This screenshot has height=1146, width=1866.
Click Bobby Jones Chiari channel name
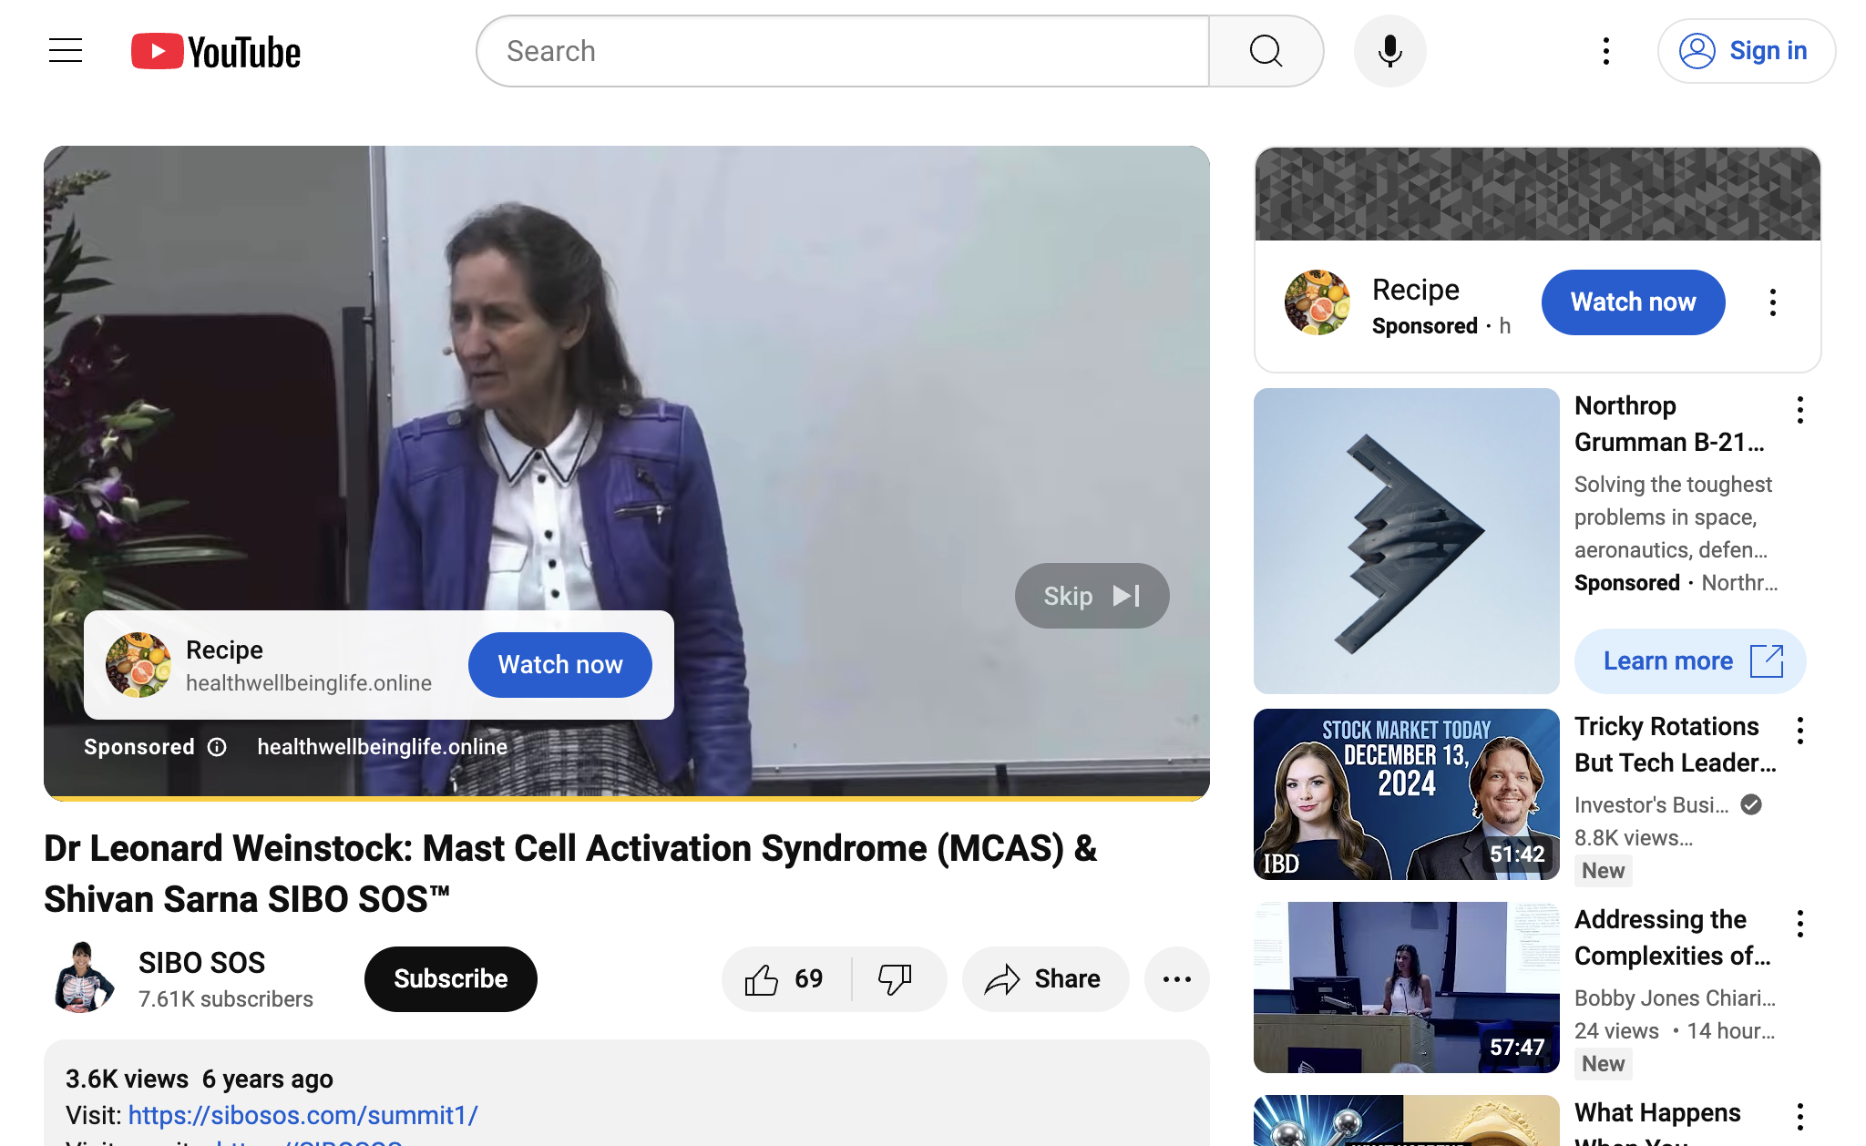pyautogui.click(x=1675, y=998)
